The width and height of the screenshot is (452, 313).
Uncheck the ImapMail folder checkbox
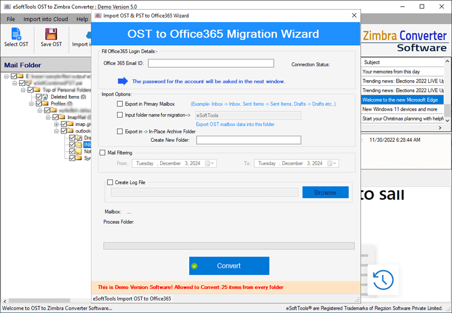[x=55, y=118]
